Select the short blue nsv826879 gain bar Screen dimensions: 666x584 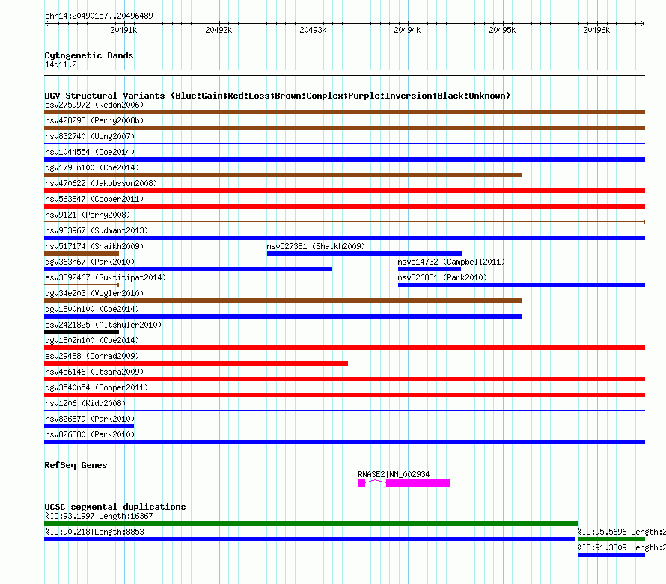[x=89, y=426]
